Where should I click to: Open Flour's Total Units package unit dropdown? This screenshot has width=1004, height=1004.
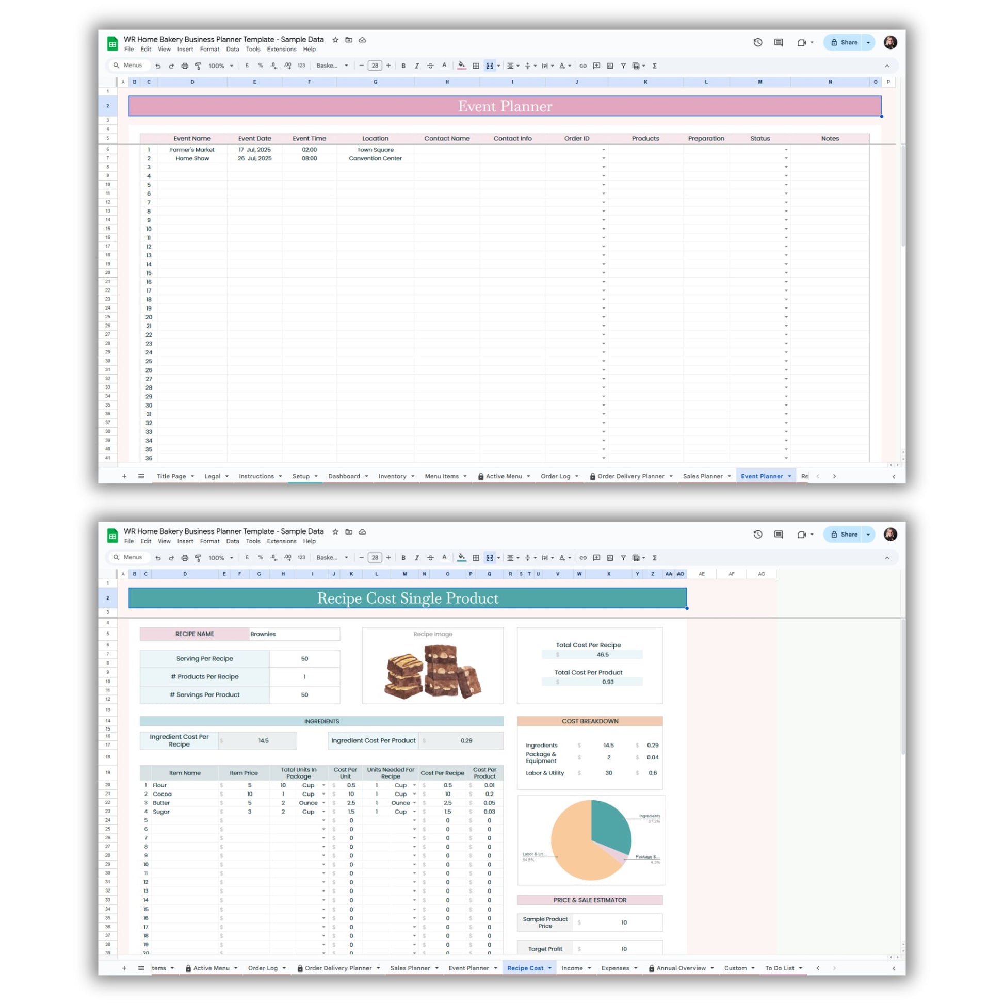(323, 785)
